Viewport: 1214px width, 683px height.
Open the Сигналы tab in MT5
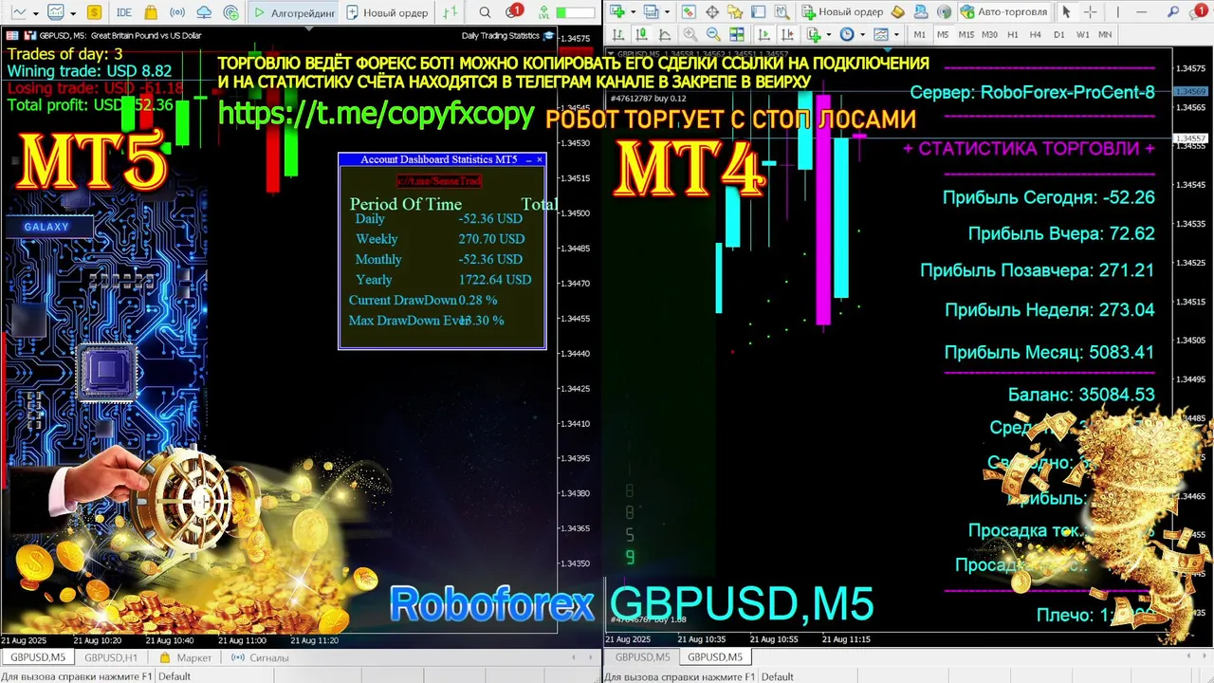pyautogui.click(x=259, y=657)
